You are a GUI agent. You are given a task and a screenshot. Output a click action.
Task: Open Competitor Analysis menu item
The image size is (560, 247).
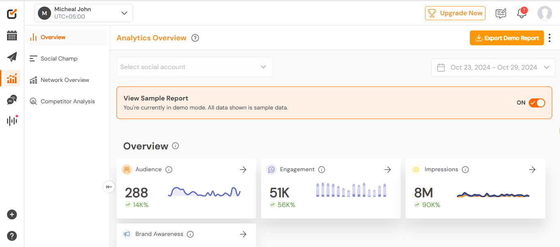coord(67,101)
